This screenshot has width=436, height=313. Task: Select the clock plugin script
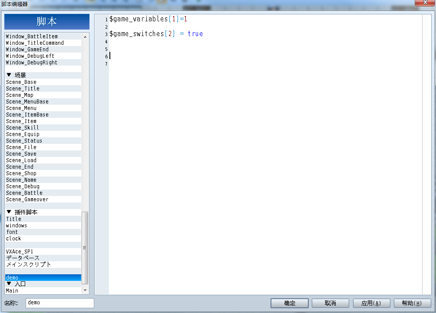(43, 239)
